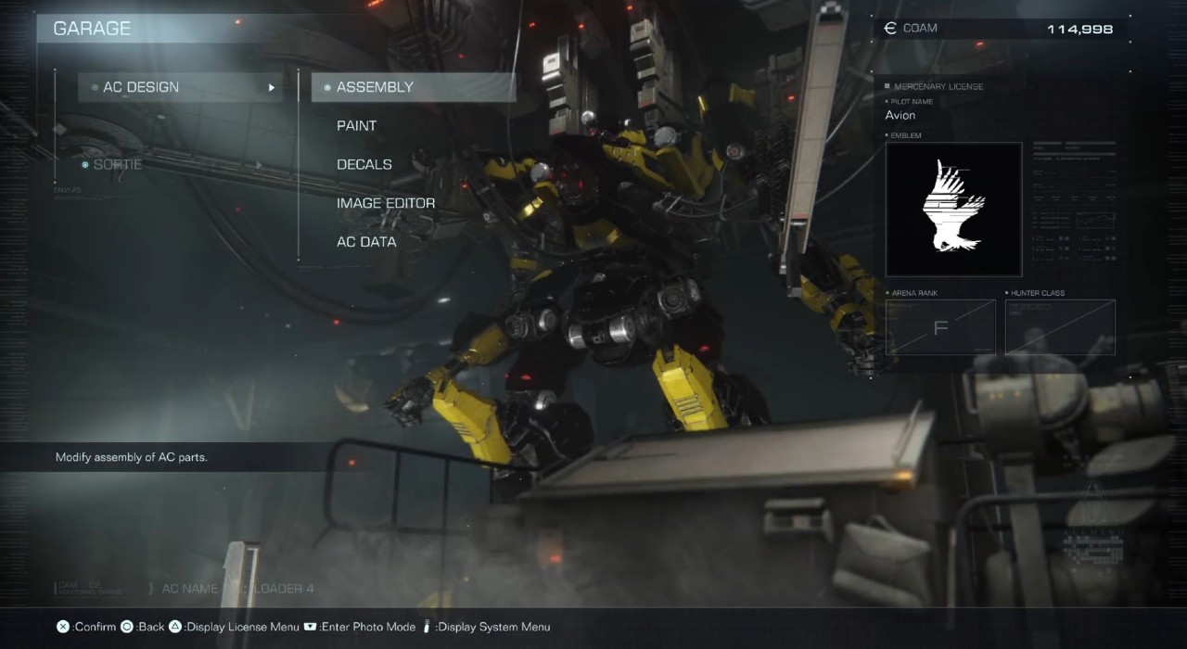Select IMAGE EDITOR from the submenu
The image size is (1187, 649).
(386, 203)
